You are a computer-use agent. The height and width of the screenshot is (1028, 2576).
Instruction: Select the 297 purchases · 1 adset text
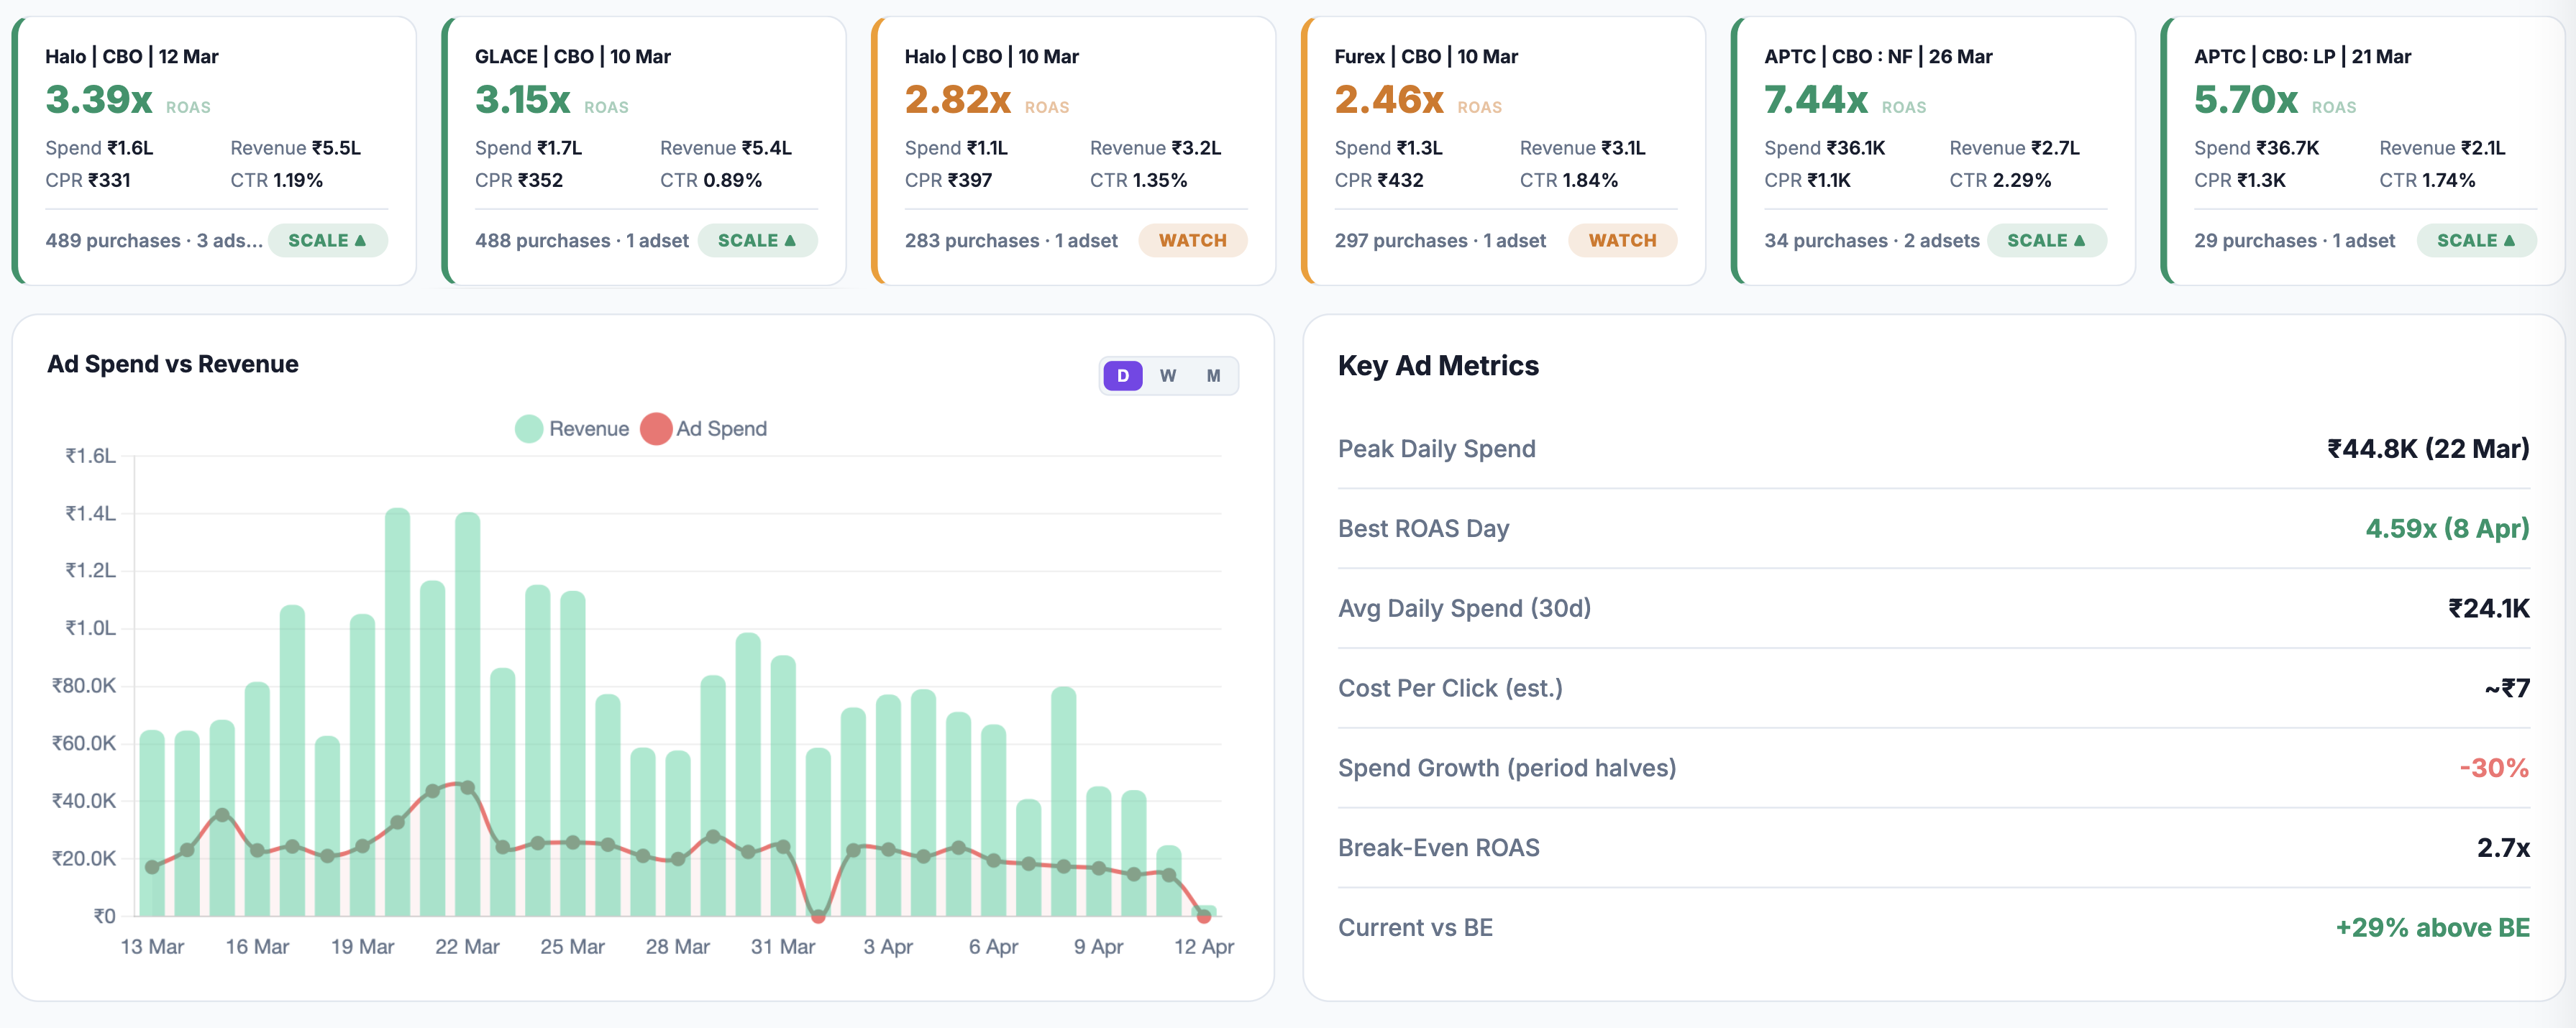pyautogui.click(x=1440, y=241)
